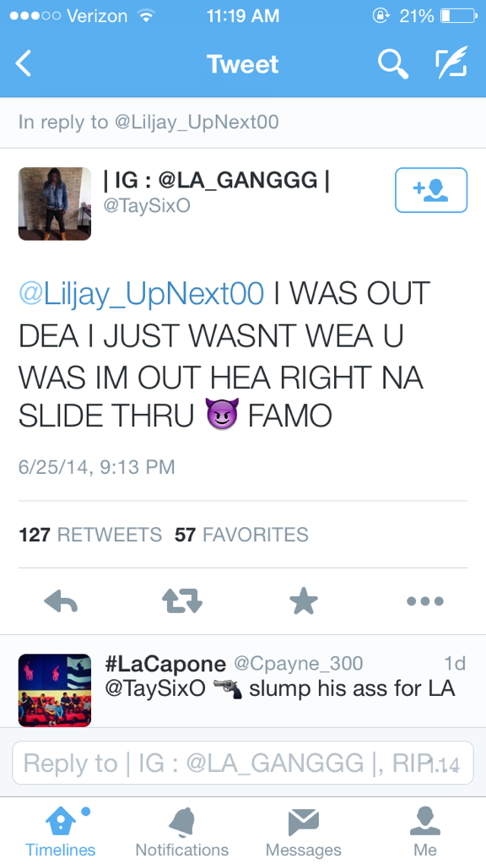
Task: Favorite the tweet star icon
Action: 304,600
